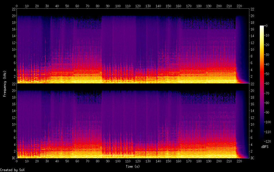Click the 12 kHz label left of upper channel
Viewport: 274px width, 172px height.
[13, 43]
